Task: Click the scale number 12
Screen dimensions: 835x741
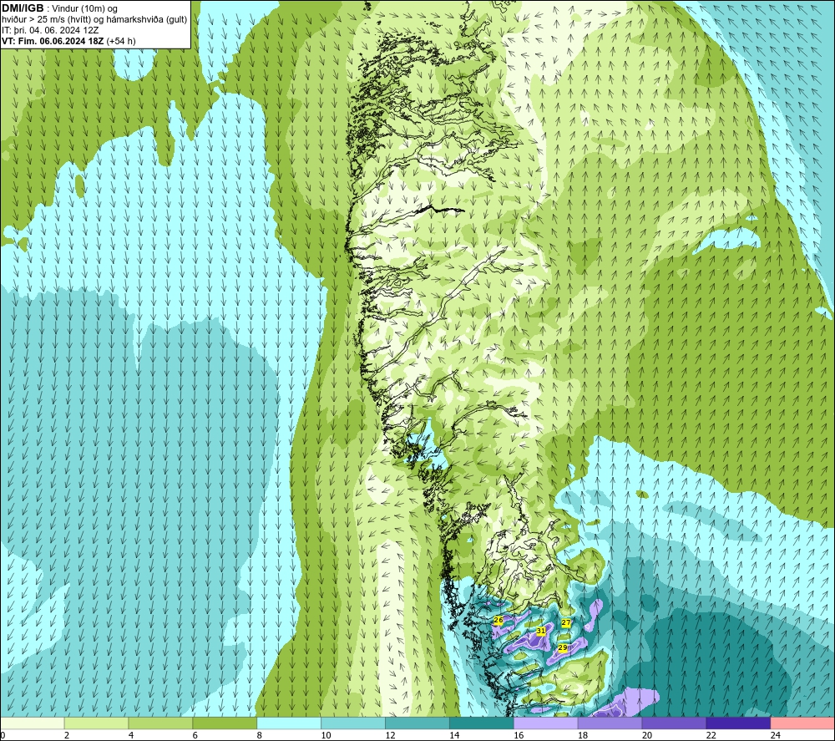Action: point(390,735)
